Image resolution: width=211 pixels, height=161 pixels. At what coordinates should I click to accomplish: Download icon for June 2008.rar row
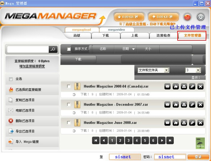coord(184,123)
